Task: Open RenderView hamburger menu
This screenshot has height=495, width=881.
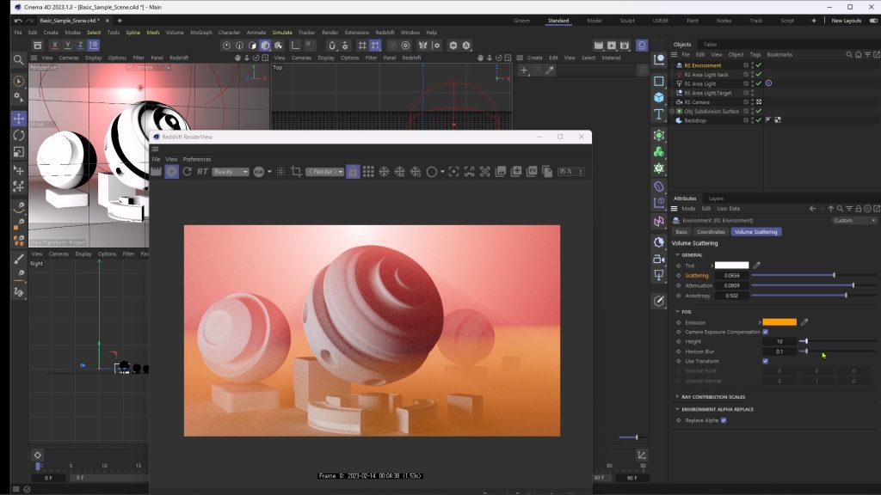Action: tap(155, 149)
